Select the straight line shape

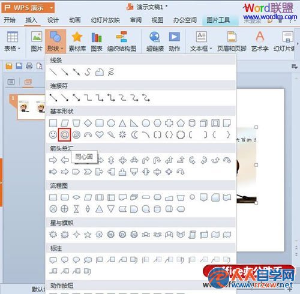pos(53,72)
